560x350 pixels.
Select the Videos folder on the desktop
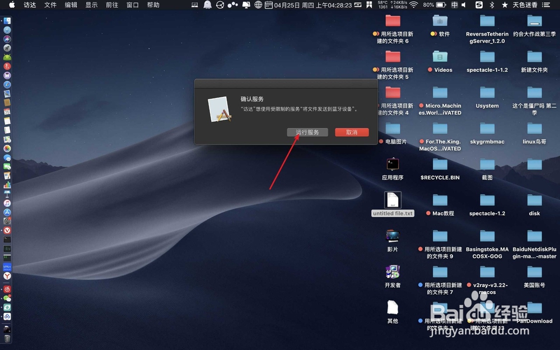440,61
